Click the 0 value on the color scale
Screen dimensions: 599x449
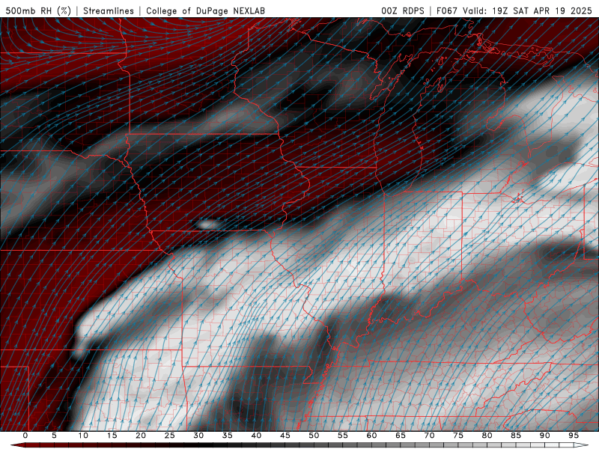(25, 436)
